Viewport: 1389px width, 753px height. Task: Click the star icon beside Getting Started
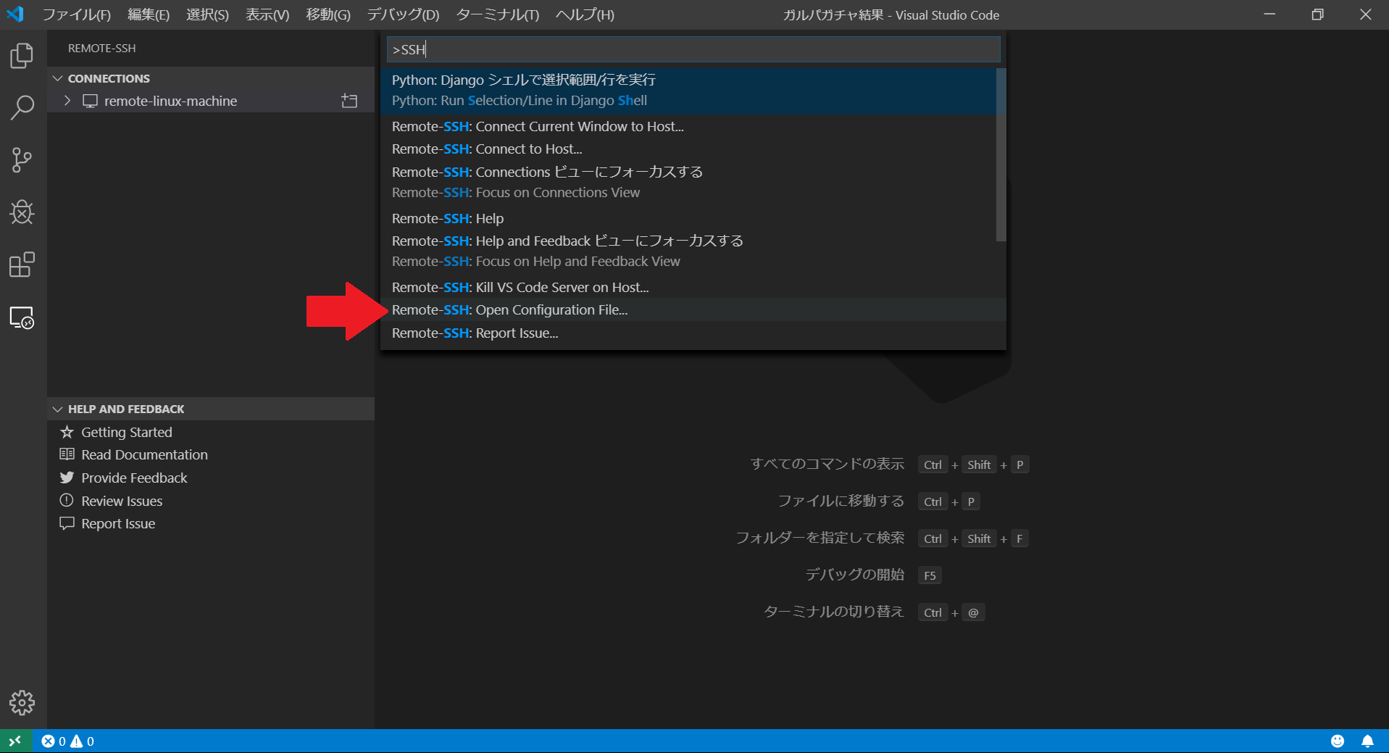67,432
